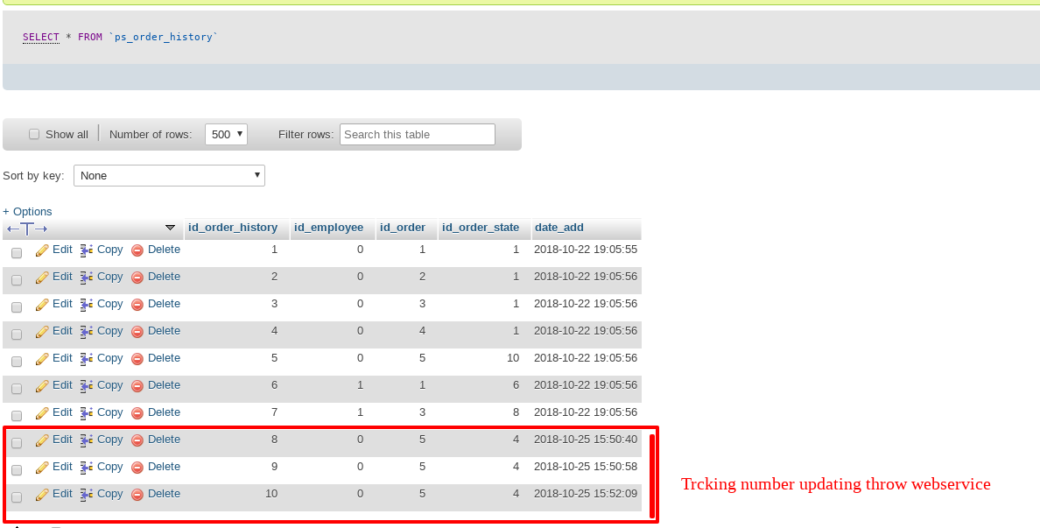Sort by date_add column header

pyautogui.click(x=559, y=227)
